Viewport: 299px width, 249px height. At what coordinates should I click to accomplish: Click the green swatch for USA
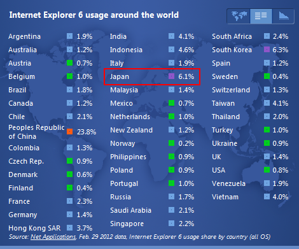pos(267,170)
